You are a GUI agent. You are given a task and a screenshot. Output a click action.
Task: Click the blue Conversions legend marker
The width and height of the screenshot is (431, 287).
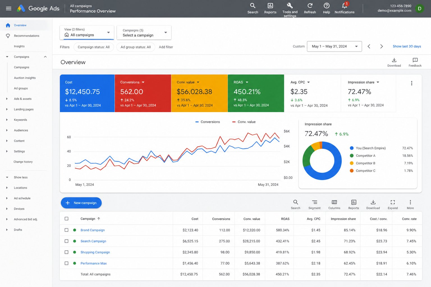pos(197,122)
